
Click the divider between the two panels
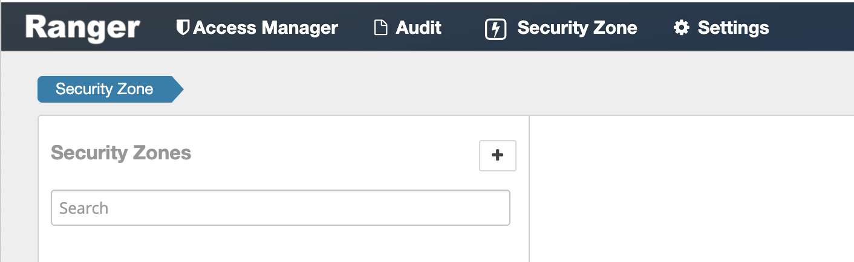pyautogui.click(x=529, y=187)
